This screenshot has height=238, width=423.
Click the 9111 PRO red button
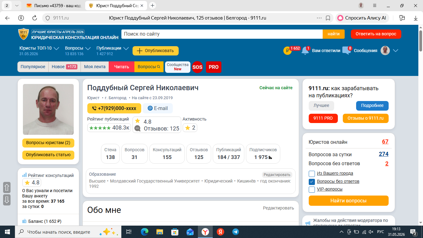click(x=323, y=118)
